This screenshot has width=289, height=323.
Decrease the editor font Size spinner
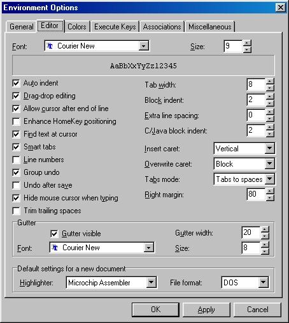[247, 49]
